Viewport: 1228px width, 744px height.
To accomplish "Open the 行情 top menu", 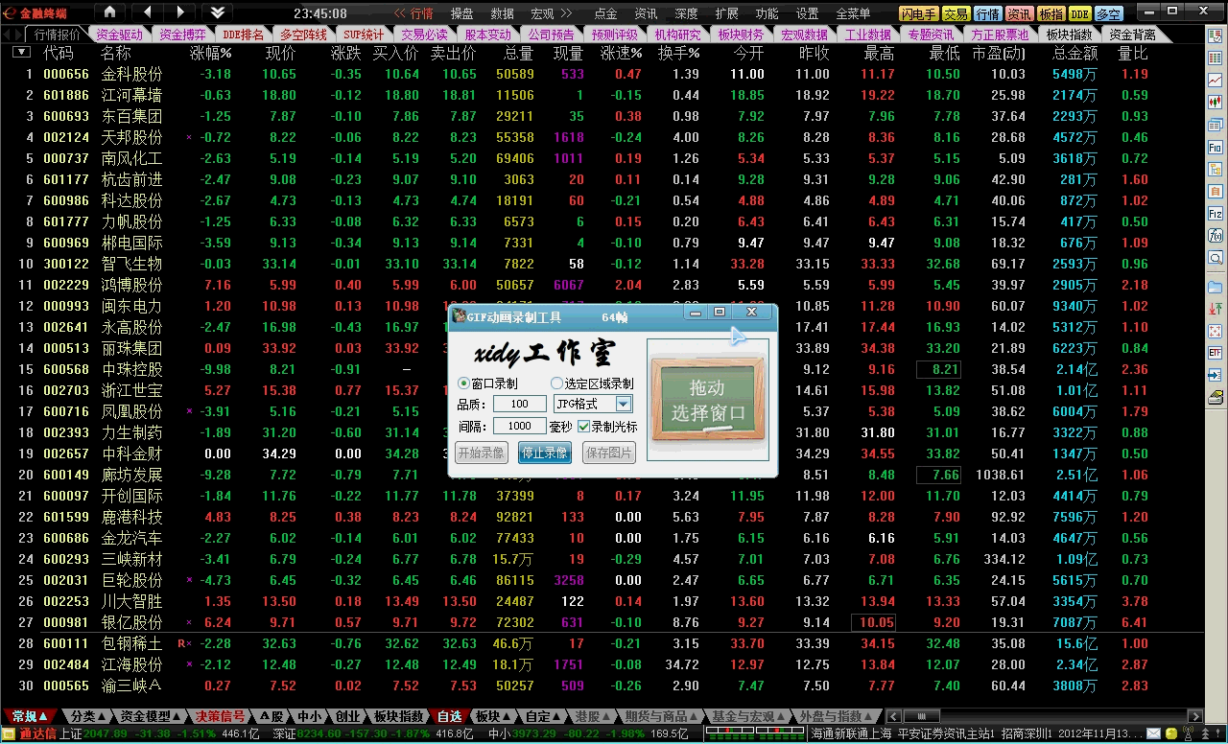I will (421, 13).
